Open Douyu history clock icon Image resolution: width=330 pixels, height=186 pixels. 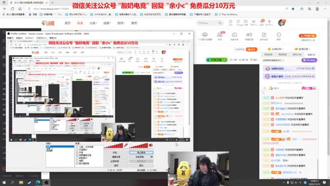click(x=231, y=22)
